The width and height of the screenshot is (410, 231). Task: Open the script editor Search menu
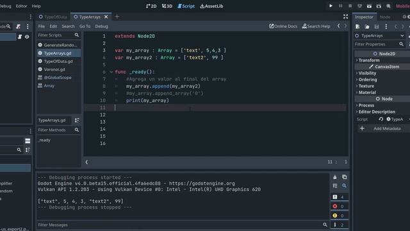(x=68, y=26)
